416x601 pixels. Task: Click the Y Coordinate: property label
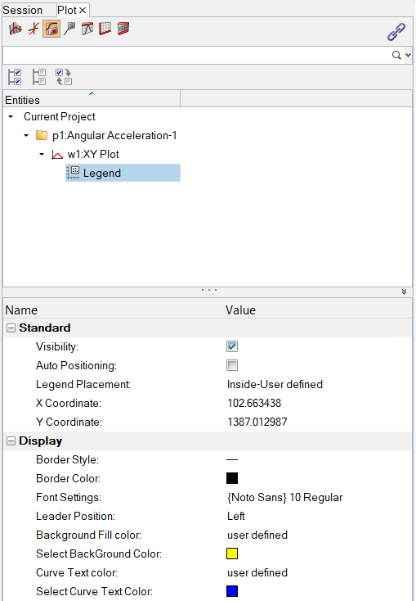69,422
